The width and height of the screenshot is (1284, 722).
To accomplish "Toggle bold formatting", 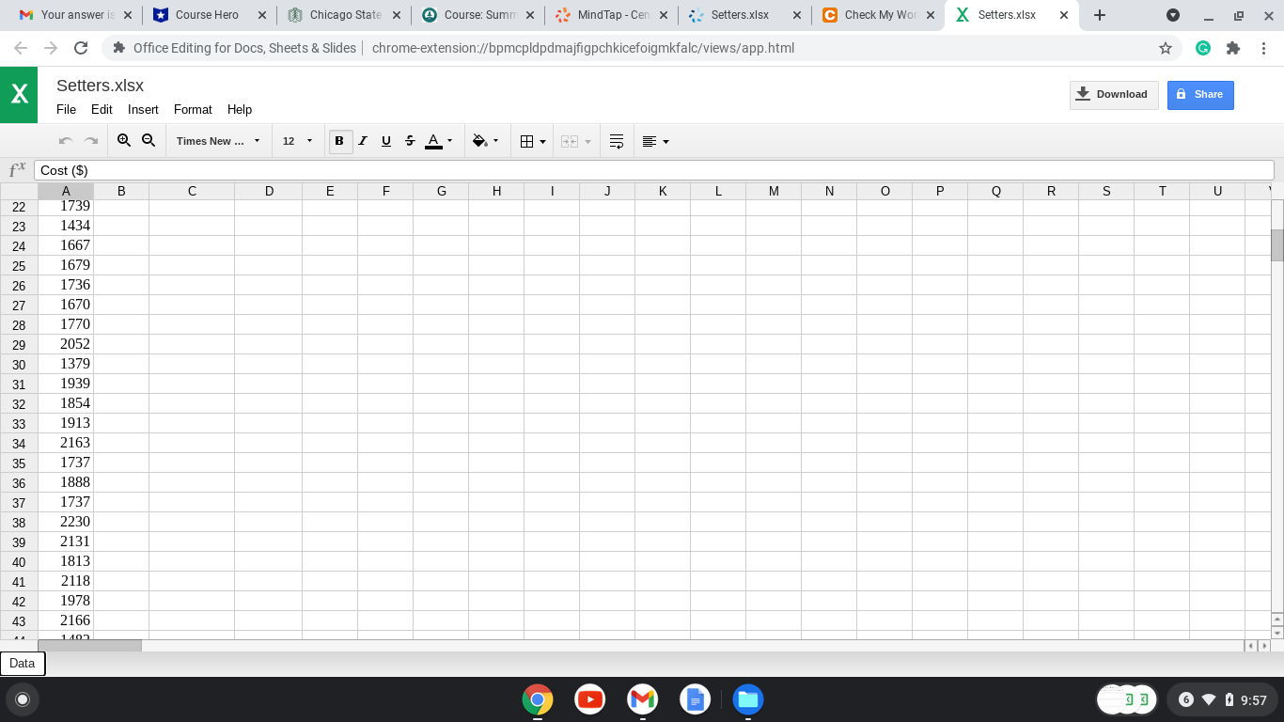I will click(339, 141).
